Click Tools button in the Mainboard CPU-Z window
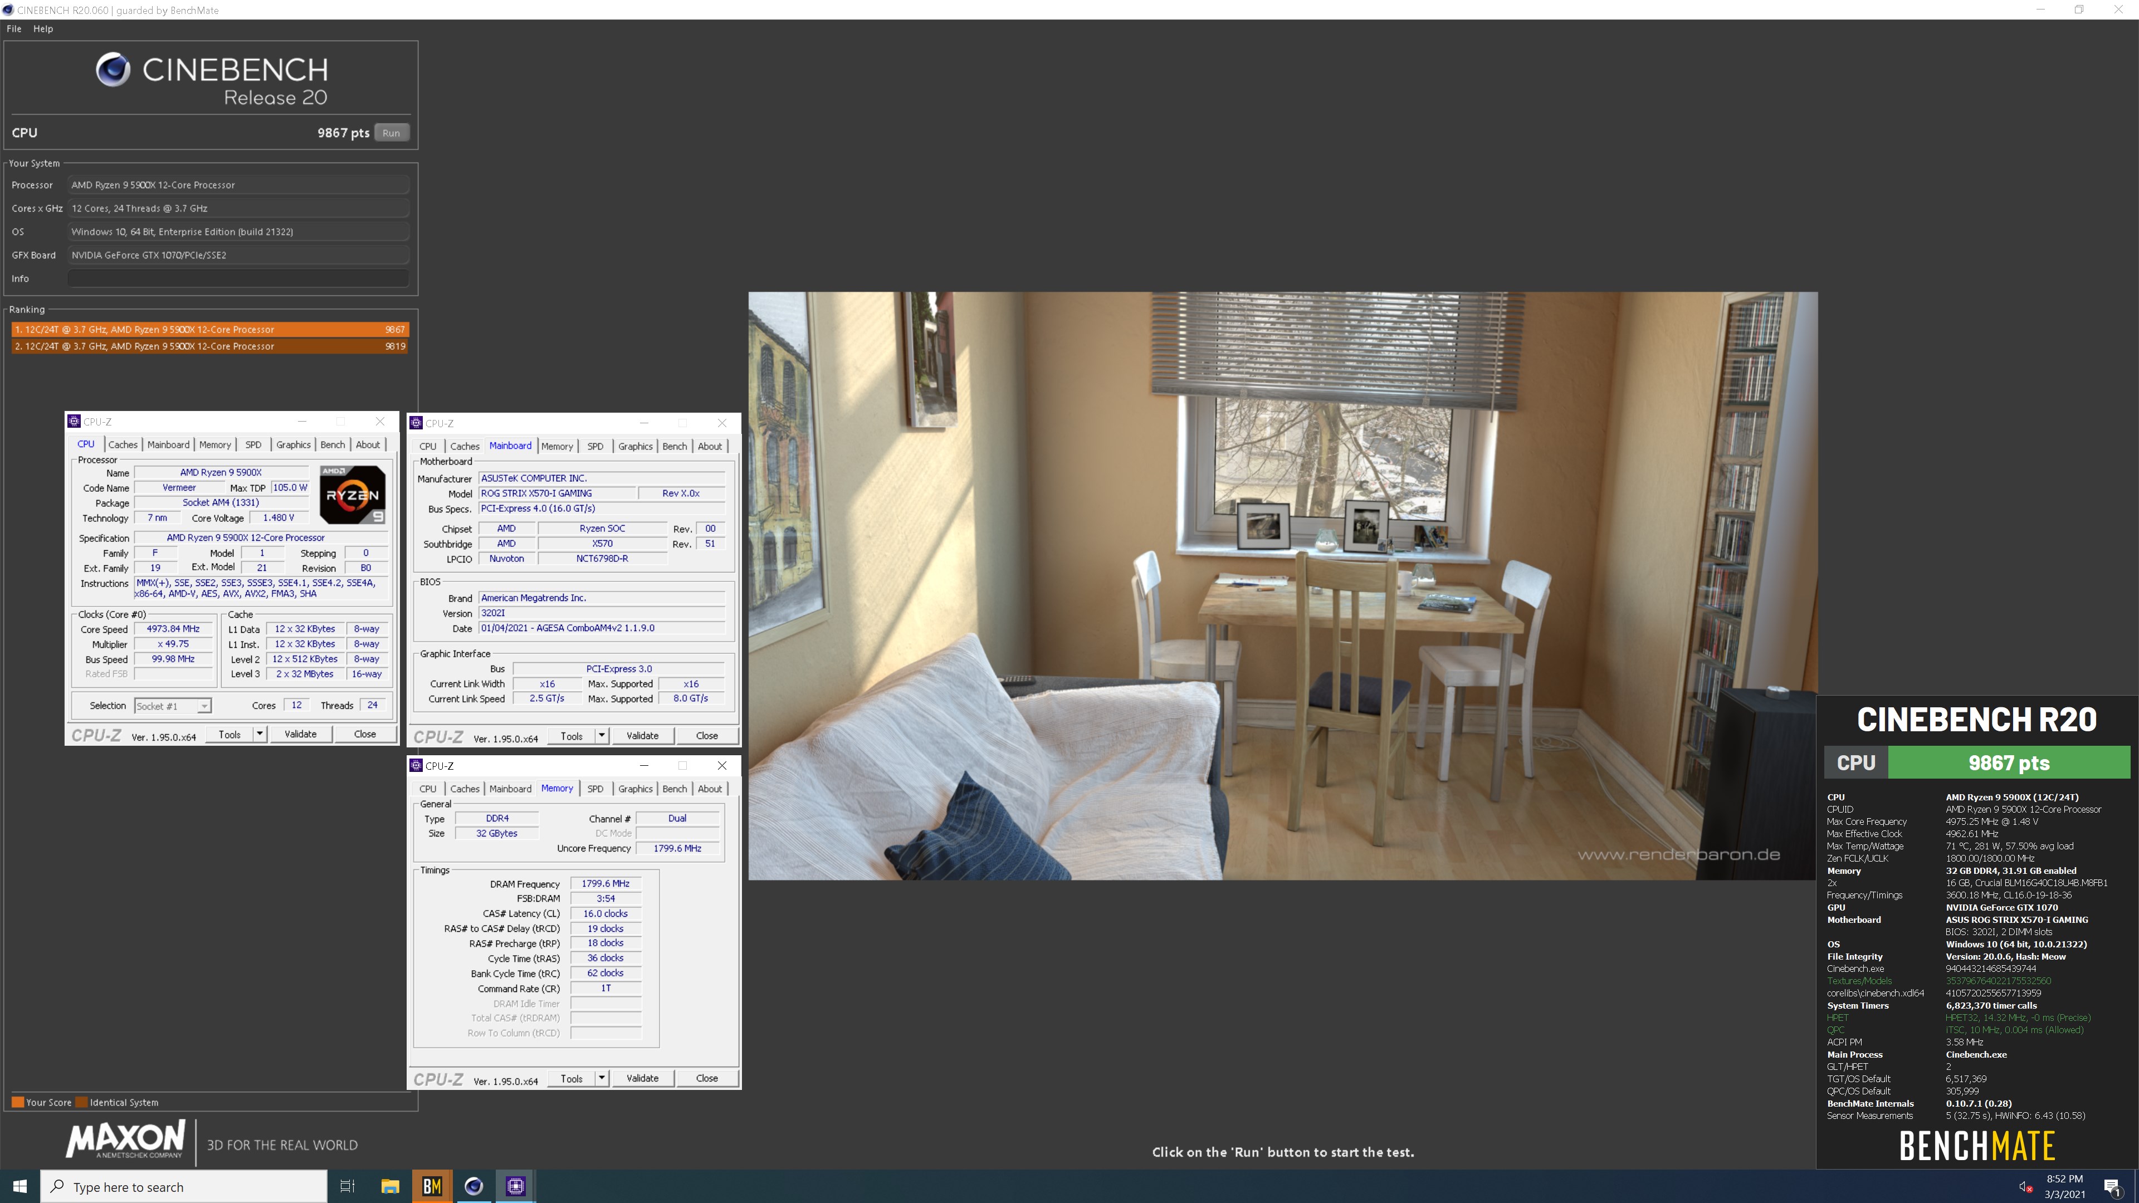Screen dimensions: 2139x1203 coord(572,736)
